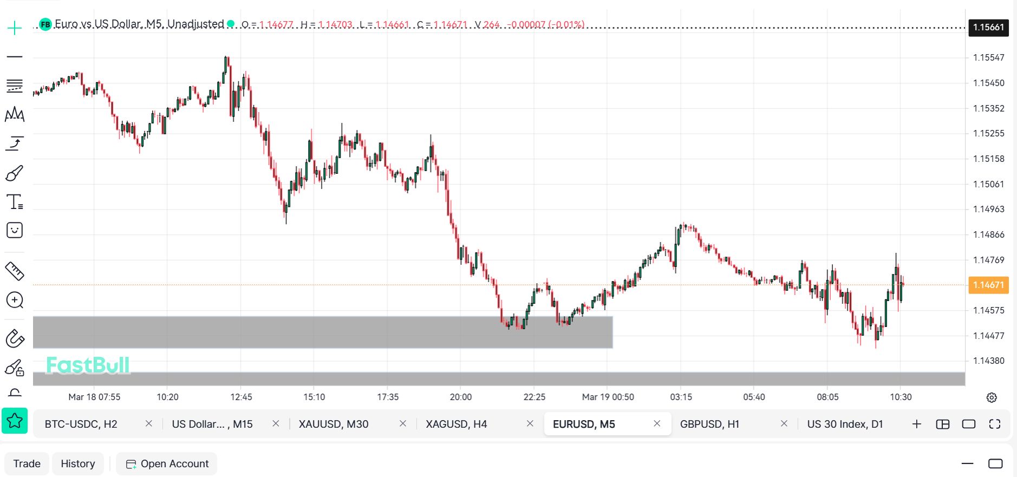Expand the Euro vs US Dollar symbol title
Screen dimensions: 1017x477
coord(139,24)
